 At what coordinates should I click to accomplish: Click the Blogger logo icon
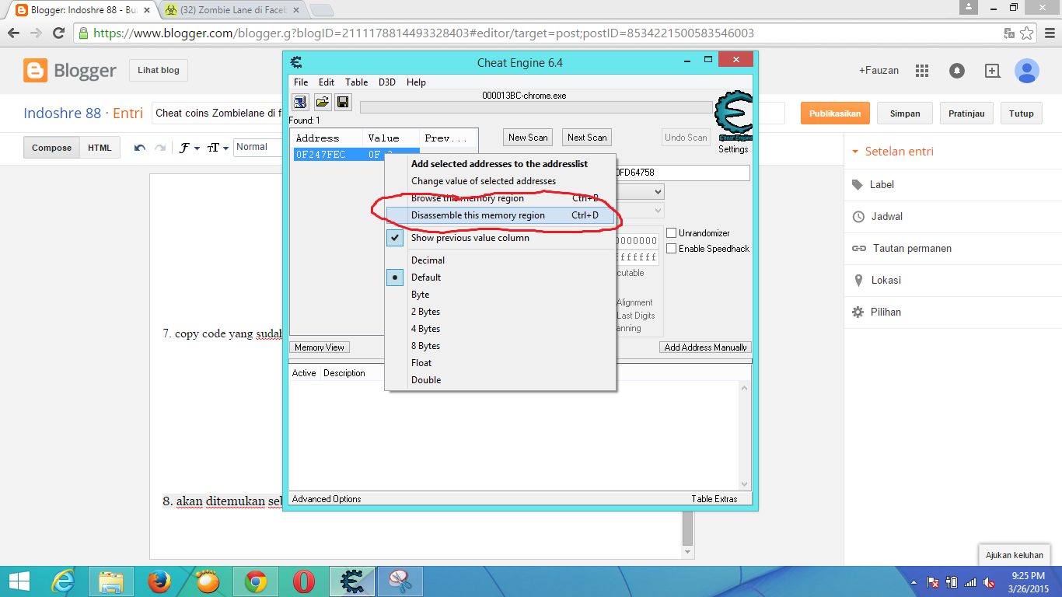tap(36, 71)
